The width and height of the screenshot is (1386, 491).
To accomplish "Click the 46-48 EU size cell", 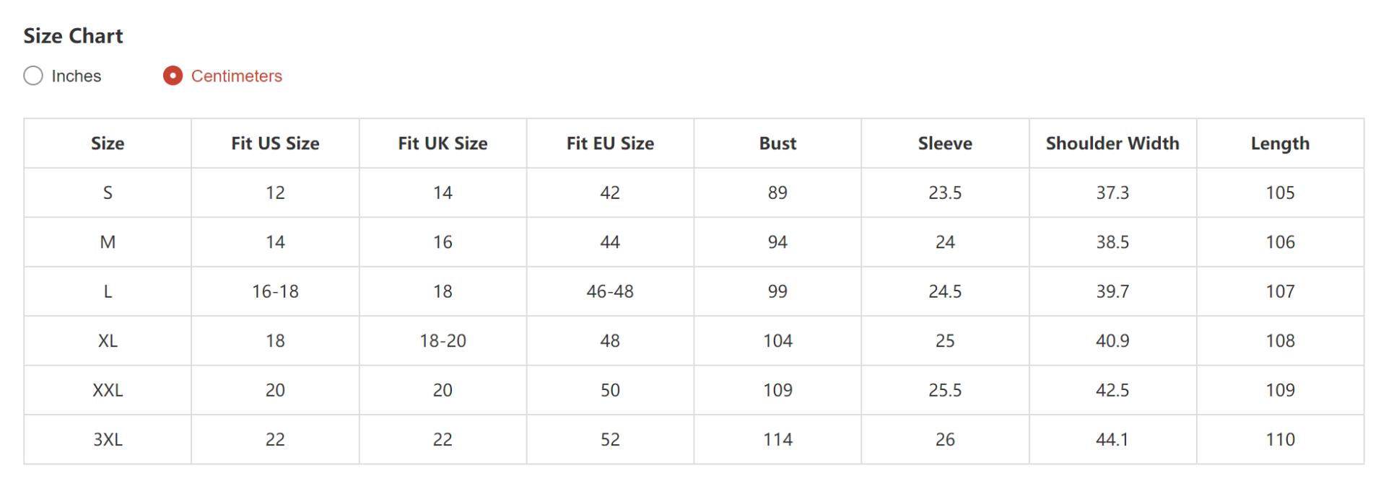I will [610, 291].
